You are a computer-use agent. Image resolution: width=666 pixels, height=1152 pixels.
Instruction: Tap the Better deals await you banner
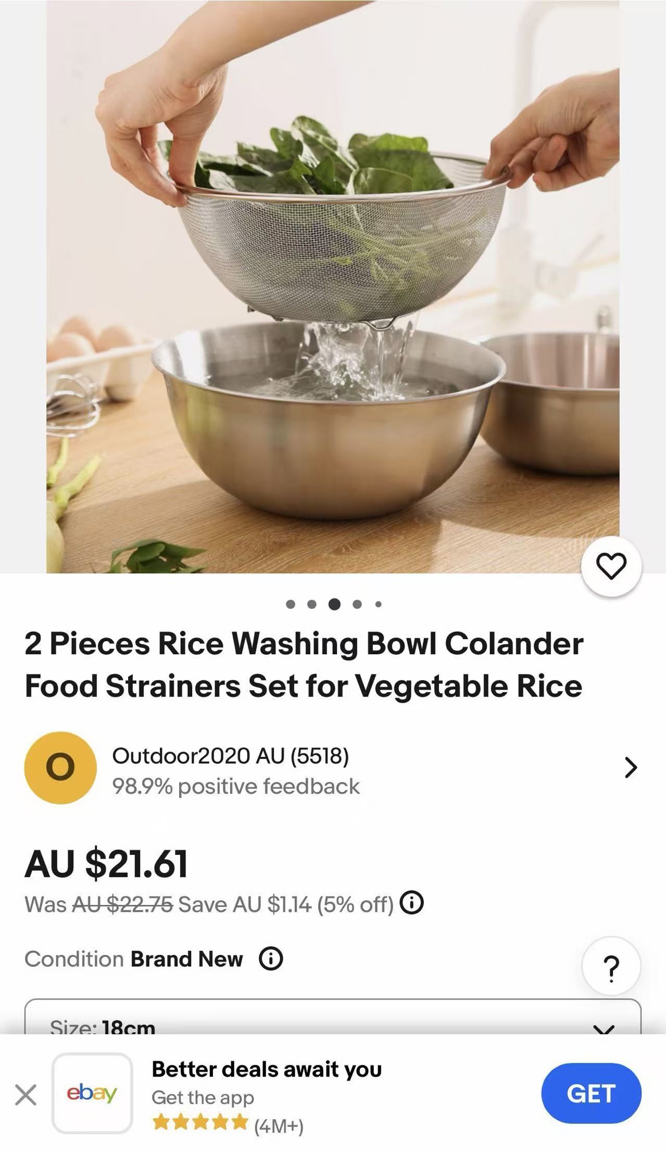click(x=267, y=1069)
